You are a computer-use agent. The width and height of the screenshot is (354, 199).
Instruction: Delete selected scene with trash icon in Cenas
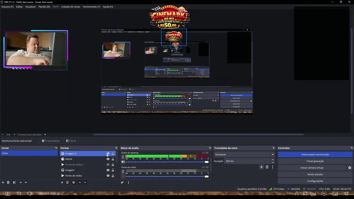(8, 182)
